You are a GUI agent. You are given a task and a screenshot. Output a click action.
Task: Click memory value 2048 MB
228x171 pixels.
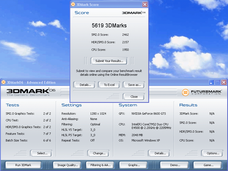coord(137,135)
